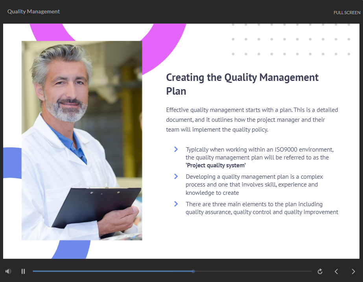Image resolution: width=363 pixels, height=282 pixels.
Task: Pause the slide playback
Action: (23, 271)
